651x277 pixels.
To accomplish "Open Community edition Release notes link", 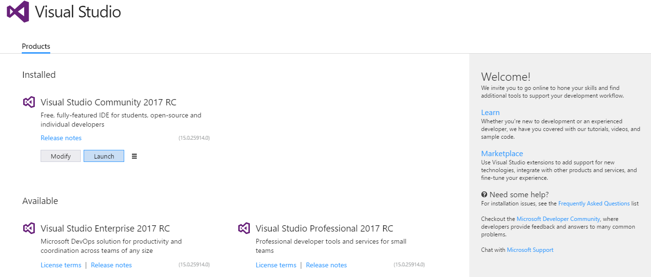I will coord(61,138).
